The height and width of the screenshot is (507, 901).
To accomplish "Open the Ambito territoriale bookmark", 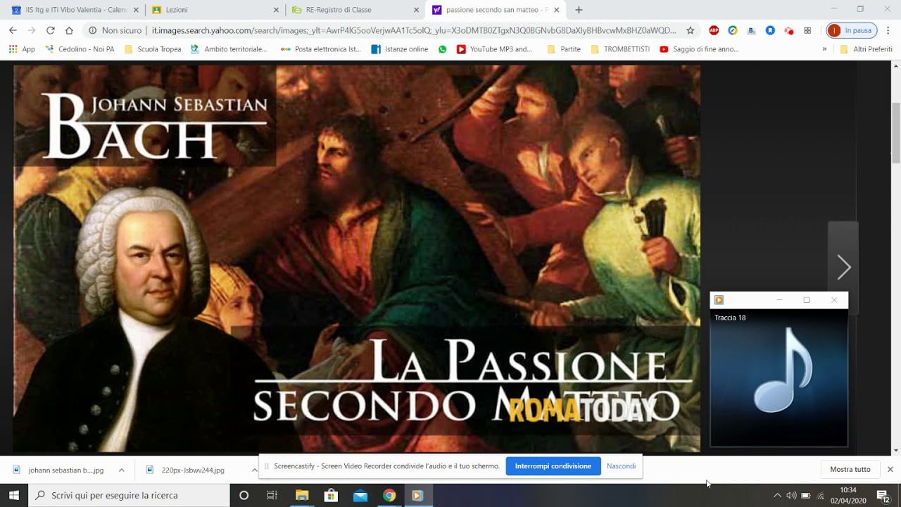I will [229, 49].
